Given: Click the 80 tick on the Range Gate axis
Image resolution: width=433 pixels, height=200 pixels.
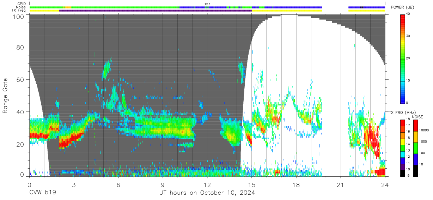Looking at the screenshot, I should (x=21, y=47).
